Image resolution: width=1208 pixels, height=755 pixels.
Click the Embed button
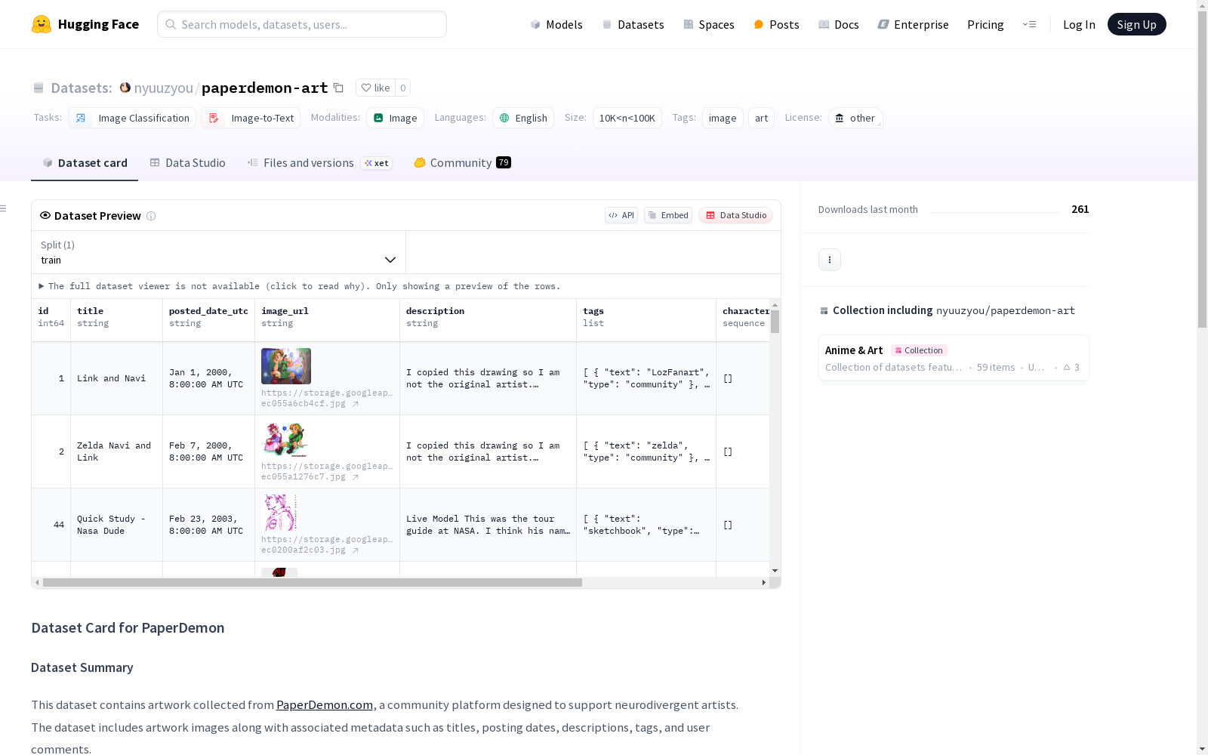[668, 215]
